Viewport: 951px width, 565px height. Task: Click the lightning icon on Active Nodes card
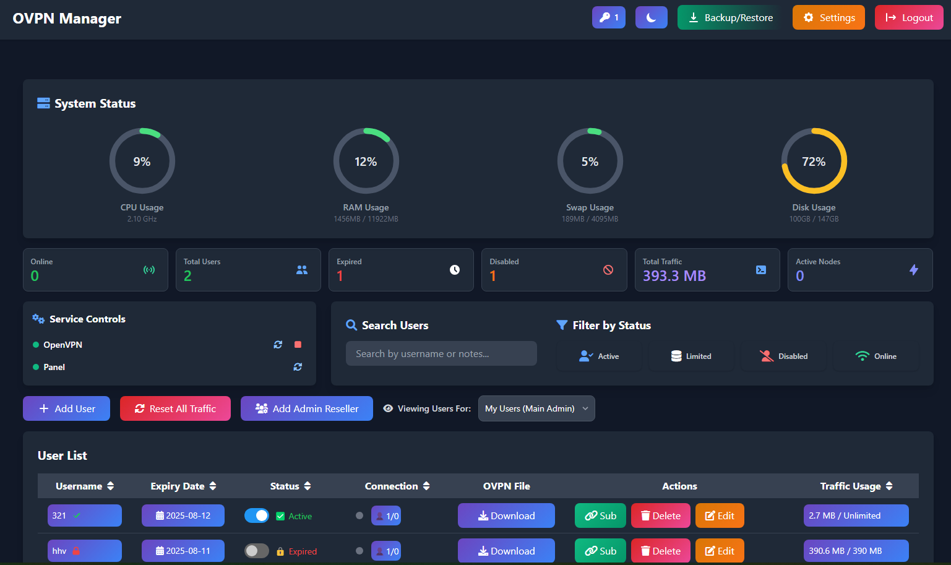[x=914, y=270]
